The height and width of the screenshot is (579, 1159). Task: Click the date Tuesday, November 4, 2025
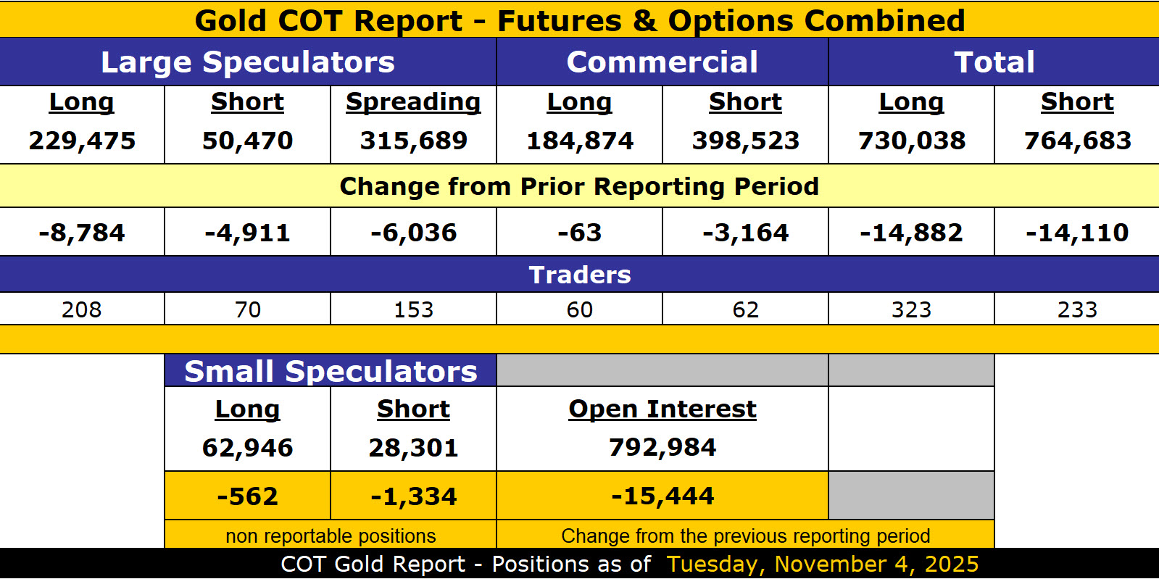click(822, 564)
